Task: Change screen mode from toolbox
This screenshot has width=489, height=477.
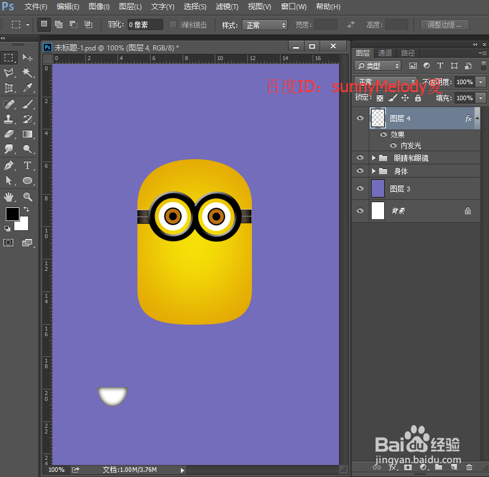Action: (27, 242)
